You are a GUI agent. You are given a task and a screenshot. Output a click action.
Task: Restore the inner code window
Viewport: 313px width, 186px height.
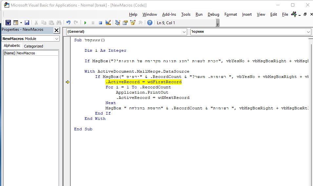point(305,14)
